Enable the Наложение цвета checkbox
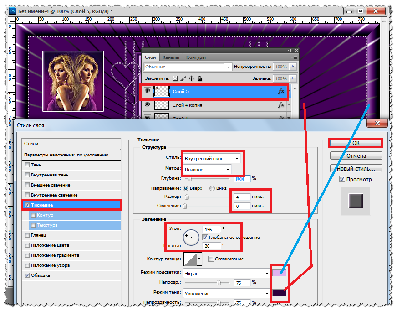The image size is (397, 311). pyautogui.click(x=27, y=245)
